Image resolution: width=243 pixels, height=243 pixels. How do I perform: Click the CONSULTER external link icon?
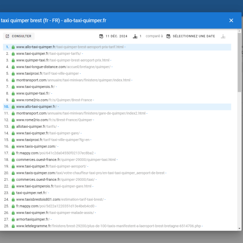7,36
